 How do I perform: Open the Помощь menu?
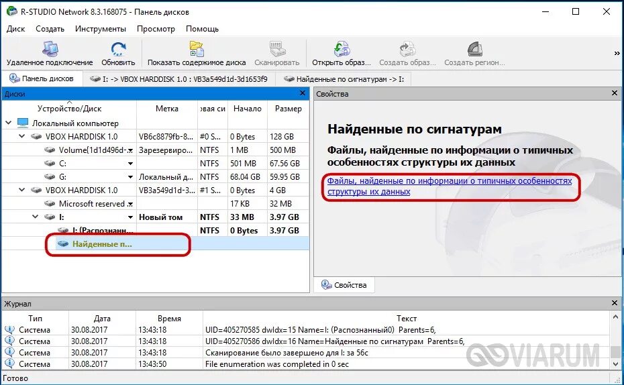[202, 29]
